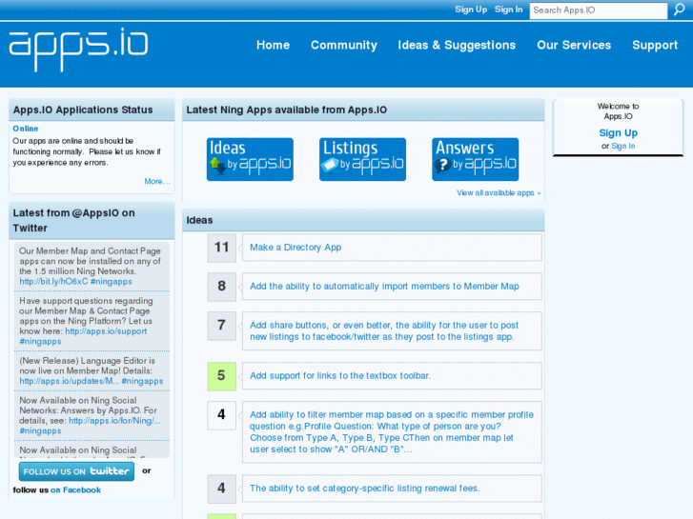Vote on the 11-vote Directory App idea
This screenshot has height=519, width=693.
point(221,248)
